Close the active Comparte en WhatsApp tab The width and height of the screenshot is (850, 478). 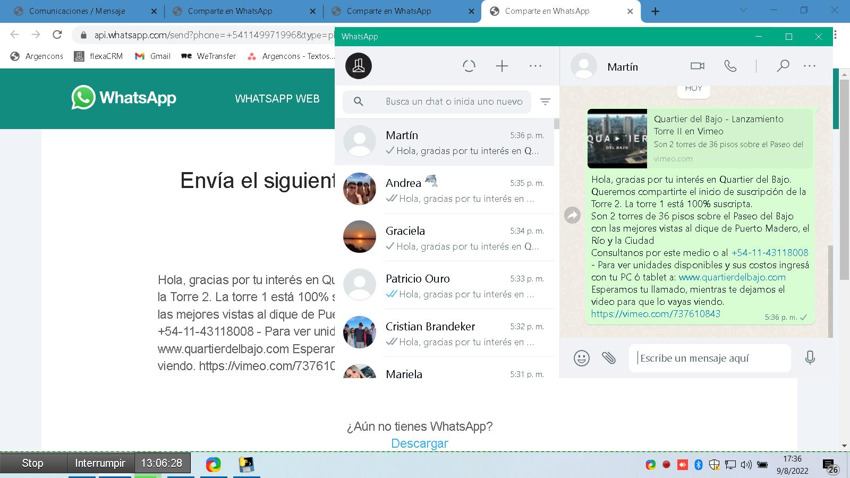[x=630, y=11]
